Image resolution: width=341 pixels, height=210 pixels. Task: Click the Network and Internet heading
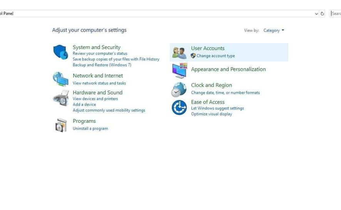point(98,76)
